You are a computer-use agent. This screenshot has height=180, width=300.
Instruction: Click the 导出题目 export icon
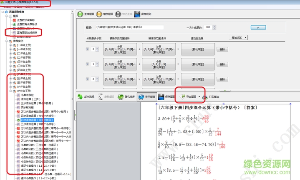tap(183, 96)
